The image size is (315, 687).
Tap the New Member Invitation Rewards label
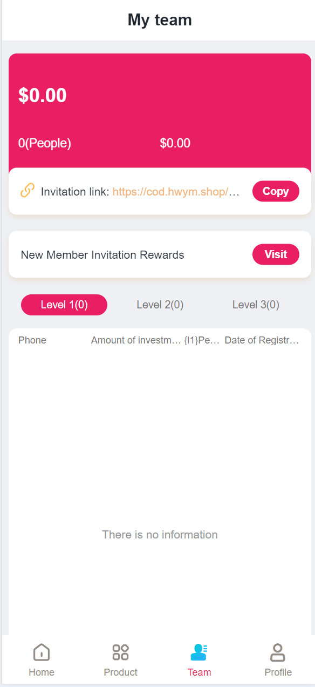pos(102,255)
